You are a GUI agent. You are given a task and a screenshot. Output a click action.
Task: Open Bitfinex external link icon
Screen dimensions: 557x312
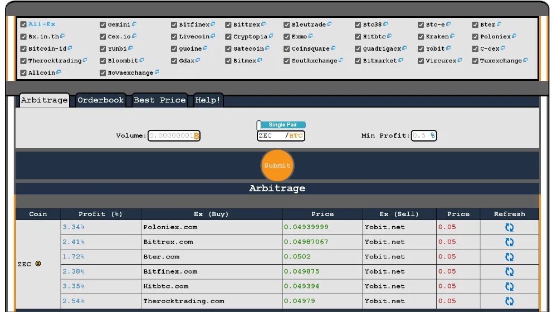tap(213, 24)
